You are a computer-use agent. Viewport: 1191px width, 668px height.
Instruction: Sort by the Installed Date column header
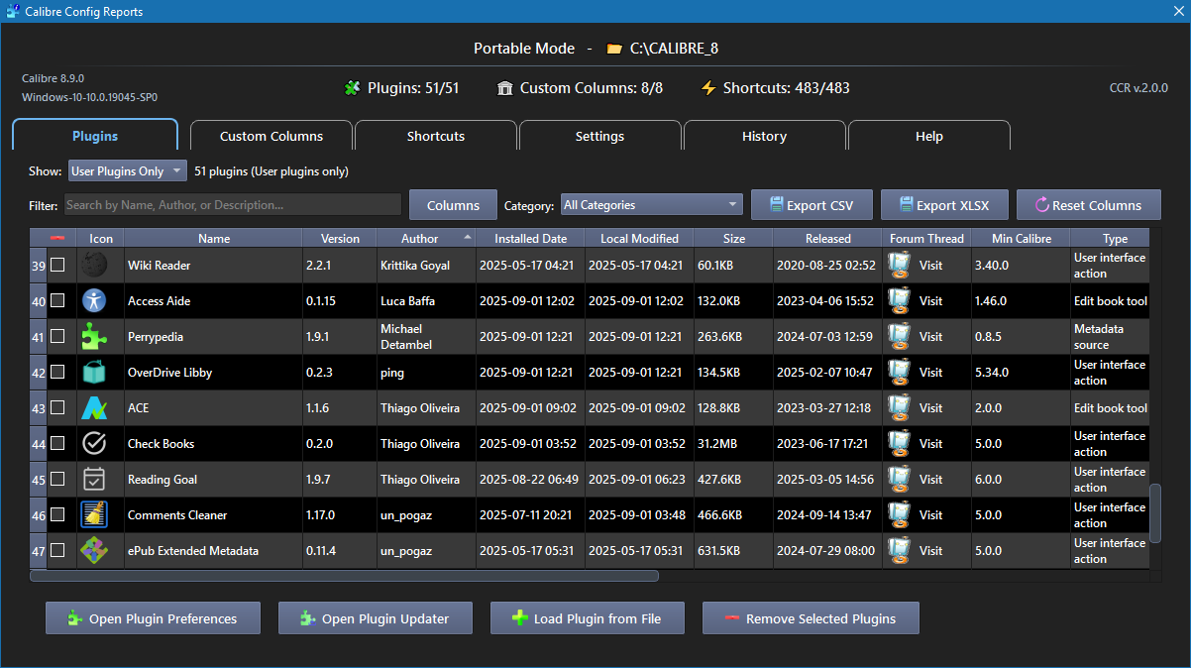pyautogui.click(x=530, y=239)
